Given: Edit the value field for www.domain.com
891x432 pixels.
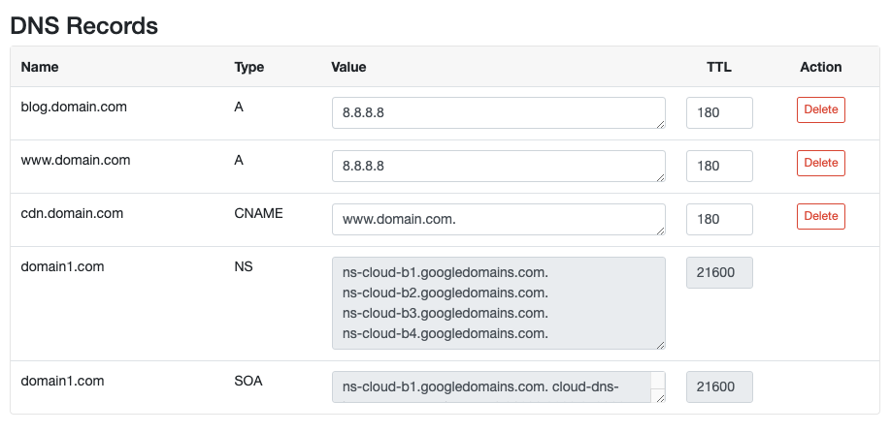Looking at the screenshot, I should tap(498, 166).
